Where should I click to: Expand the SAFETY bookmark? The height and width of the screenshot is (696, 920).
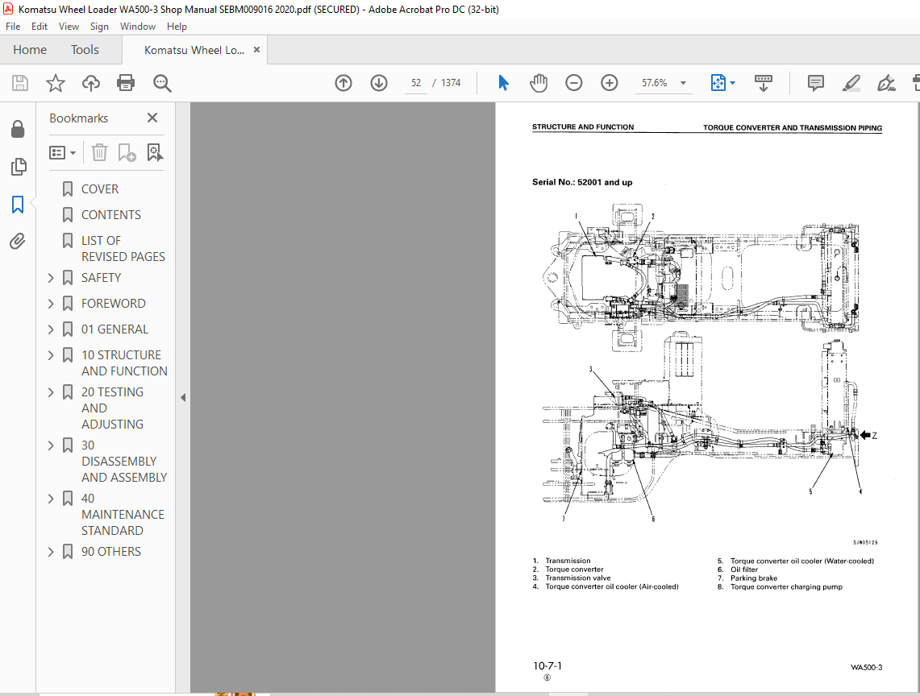(51, 278)
